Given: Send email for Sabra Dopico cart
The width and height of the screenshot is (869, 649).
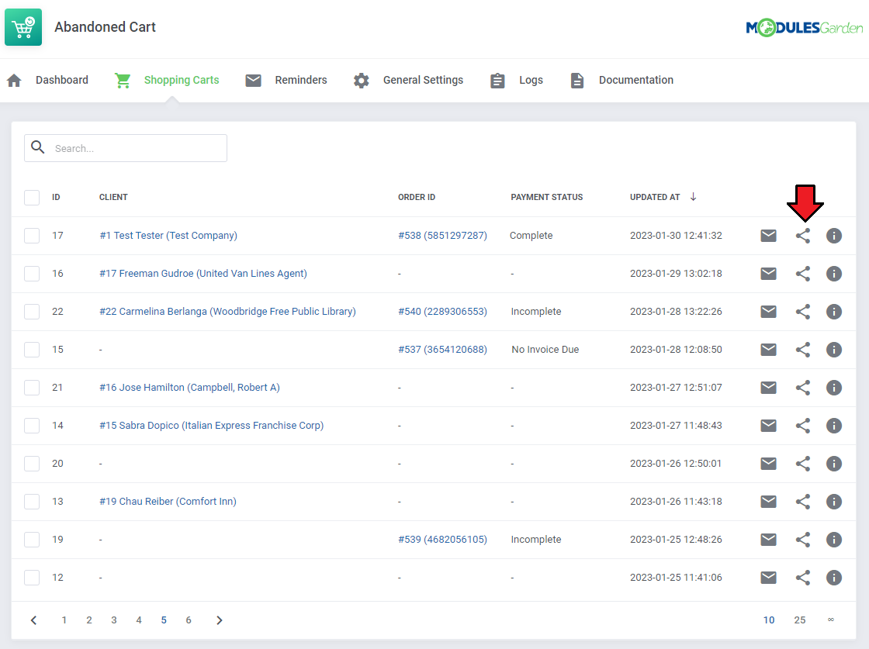Looking at the screenshot, I should click(x=768, y=425).
